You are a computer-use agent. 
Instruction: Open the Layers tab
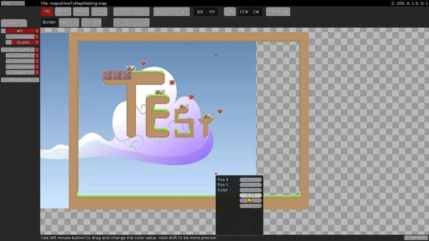pyautogui.click(x=14, y=23)
